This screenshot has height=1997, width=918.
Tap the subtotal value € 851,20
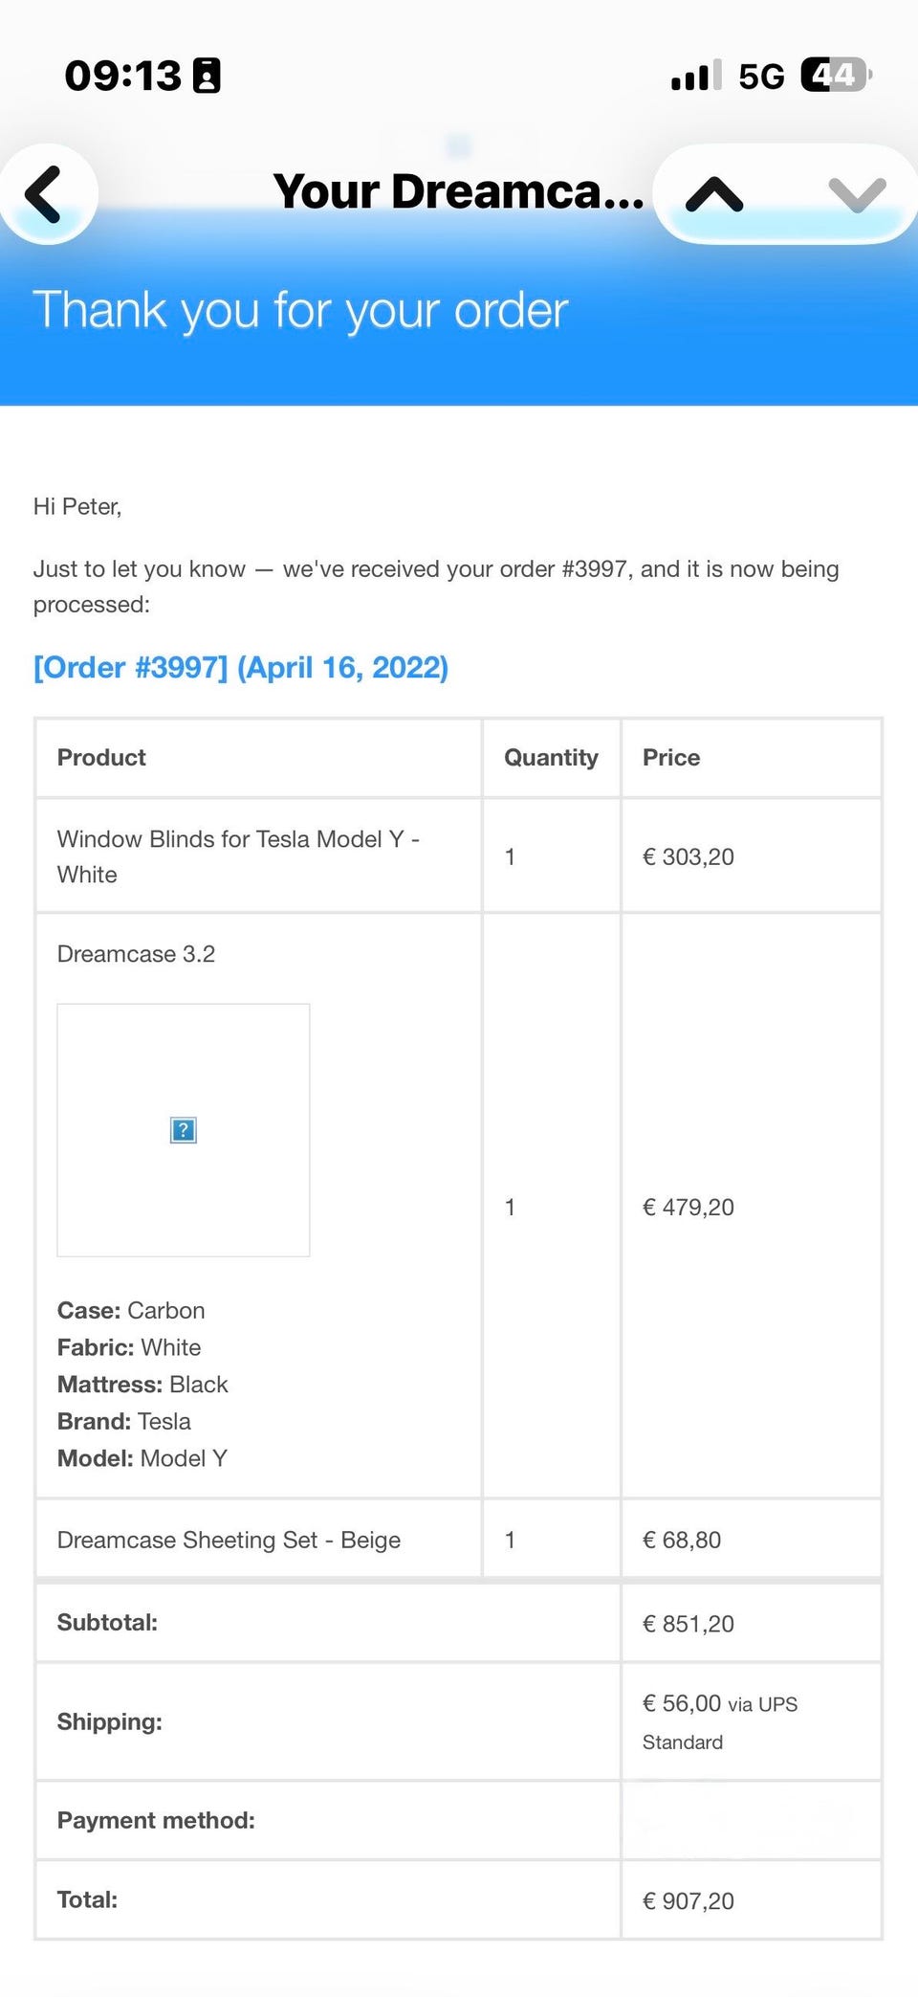pos(688,1624)
